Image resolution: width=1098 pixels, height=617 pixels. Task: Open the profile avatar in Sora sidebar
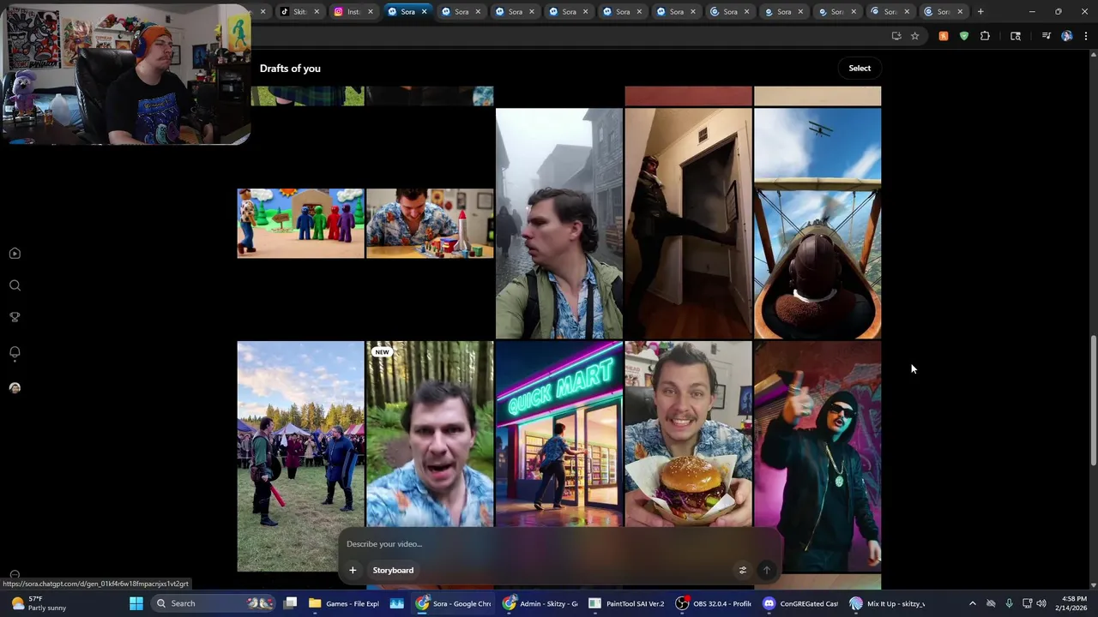[15, 388]
